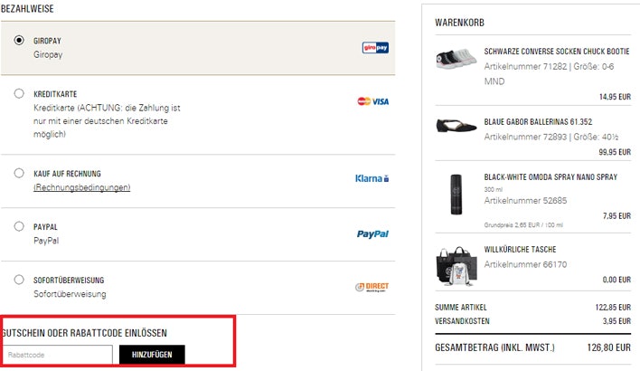This screenshot has width=640, height=371.
Task: Choose Kauf auf Rechnung radio option
Action: [x=19, y=173]
